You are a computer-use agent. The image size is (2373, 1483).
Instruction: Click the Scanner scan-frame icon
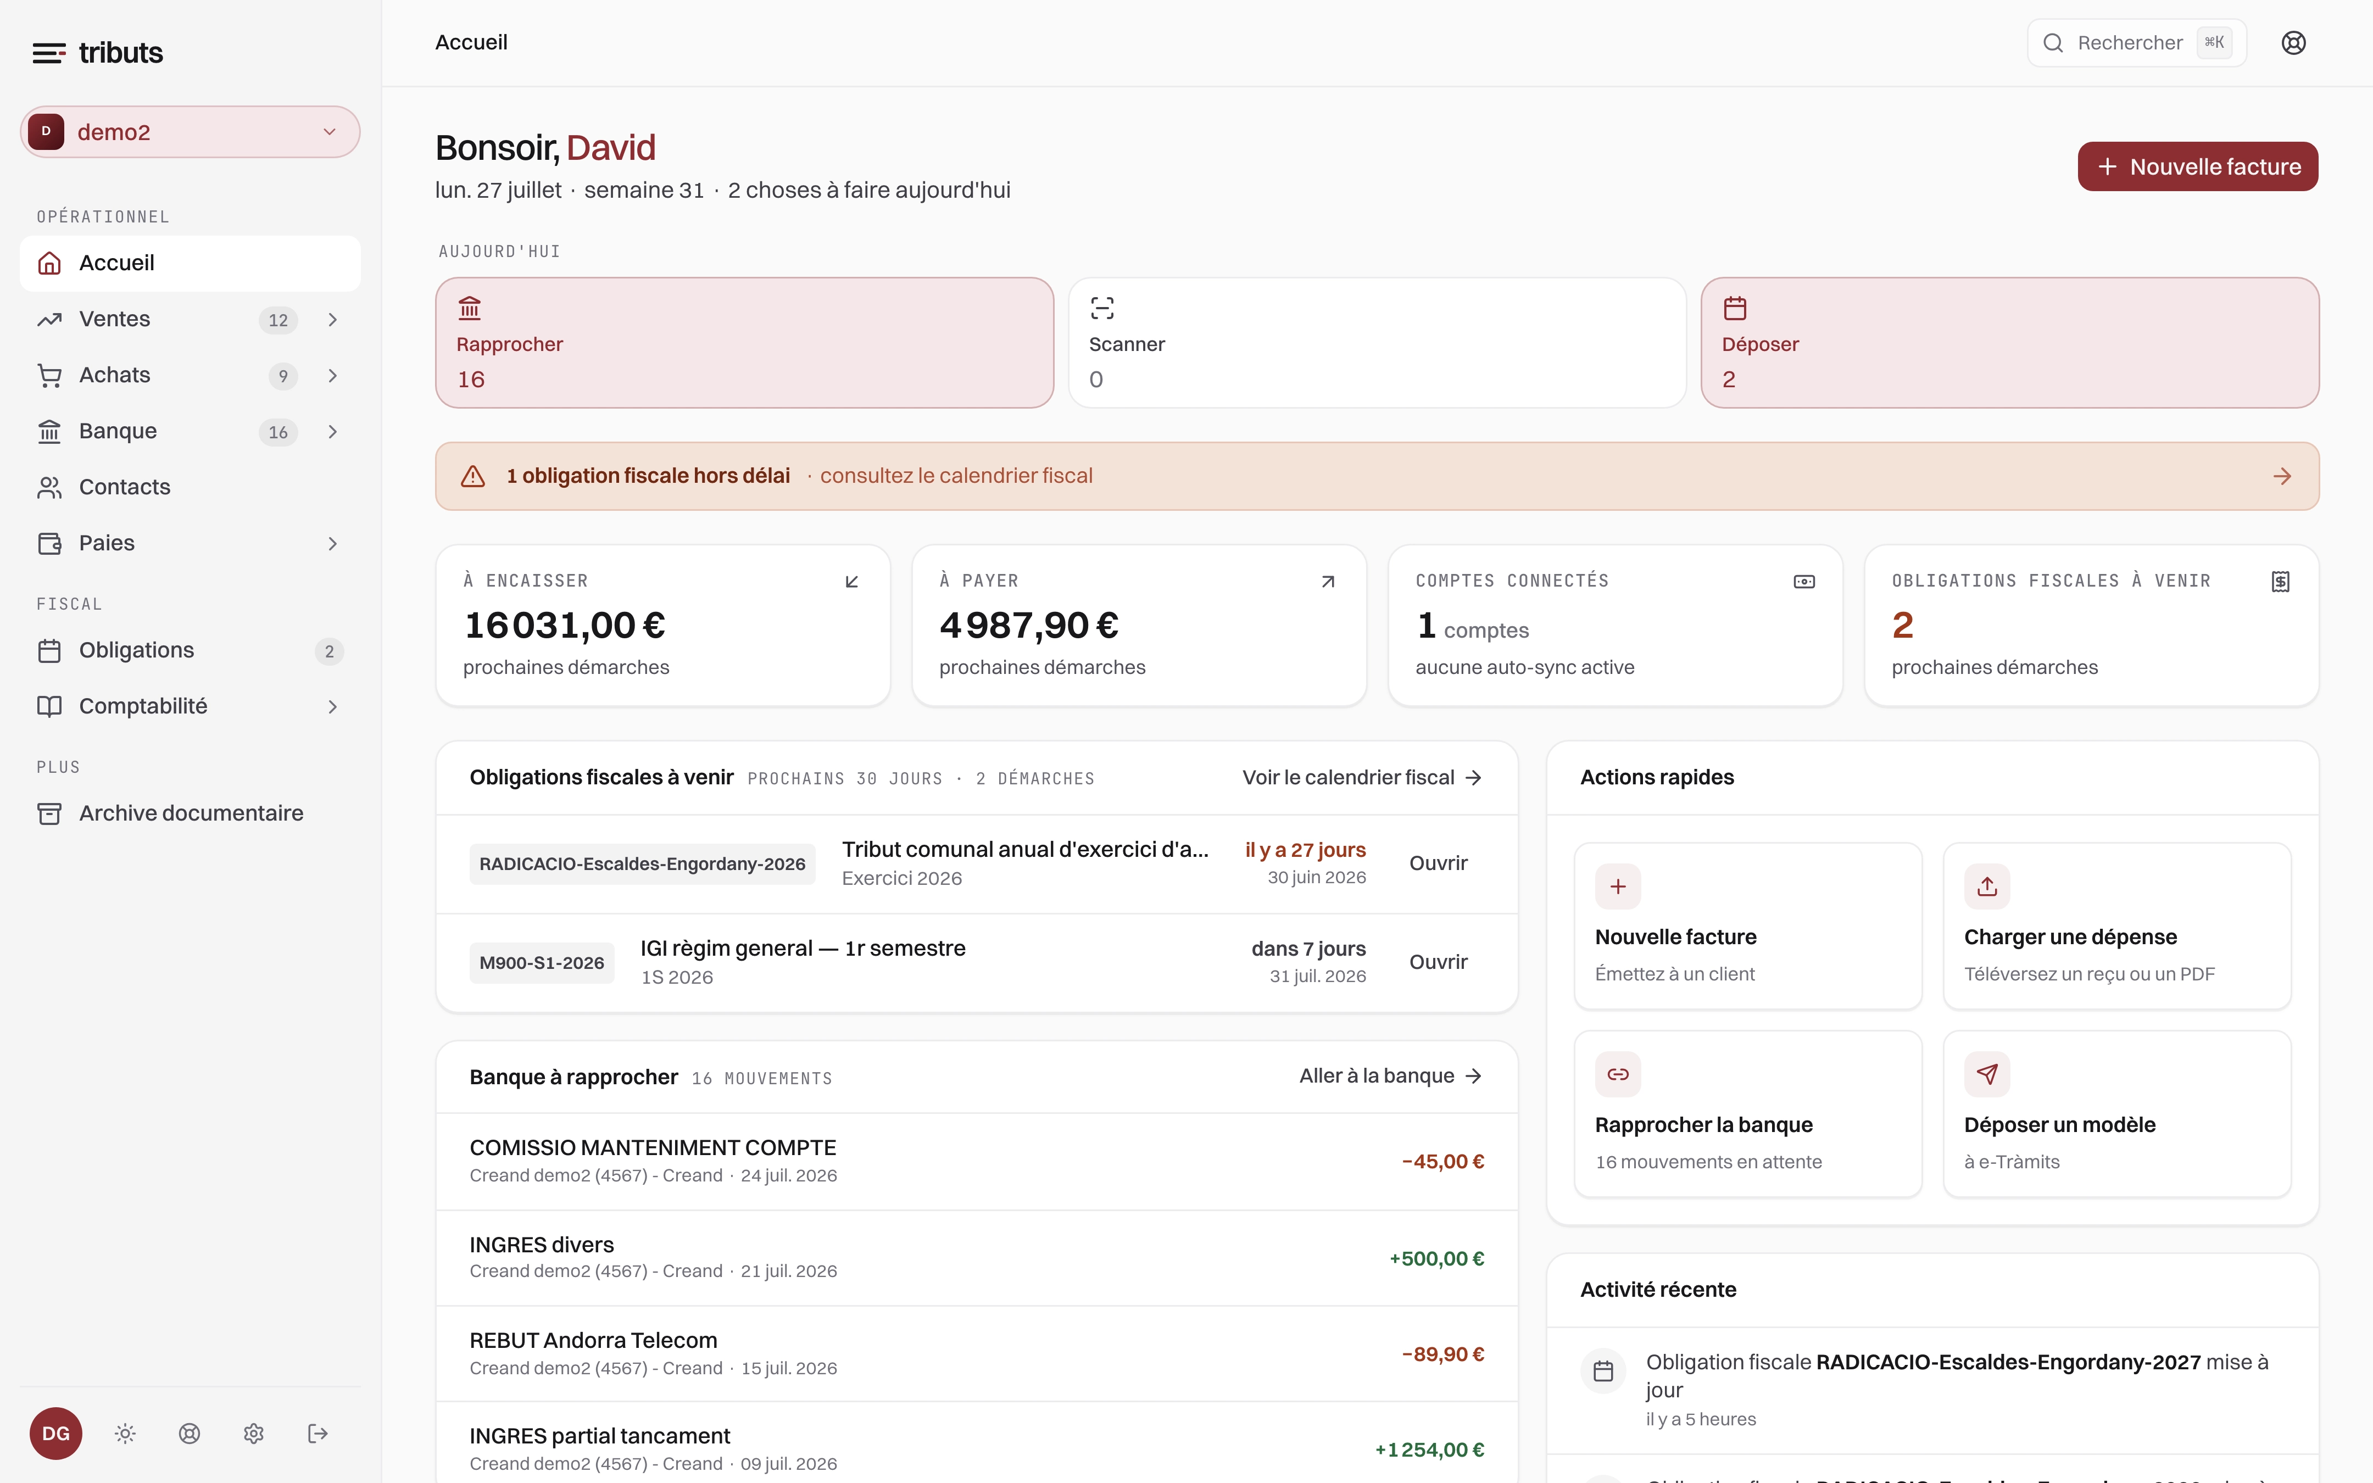tap(1102, 308)
